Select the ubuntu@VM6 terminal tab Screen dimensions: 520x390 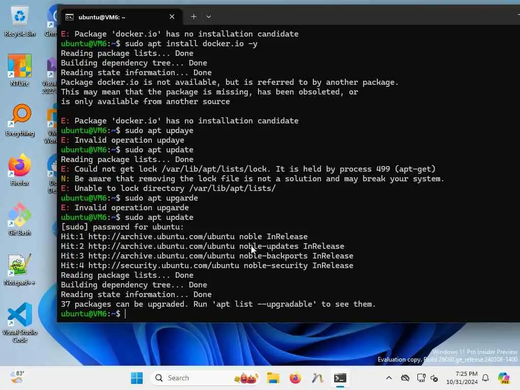tap(121, 17)
